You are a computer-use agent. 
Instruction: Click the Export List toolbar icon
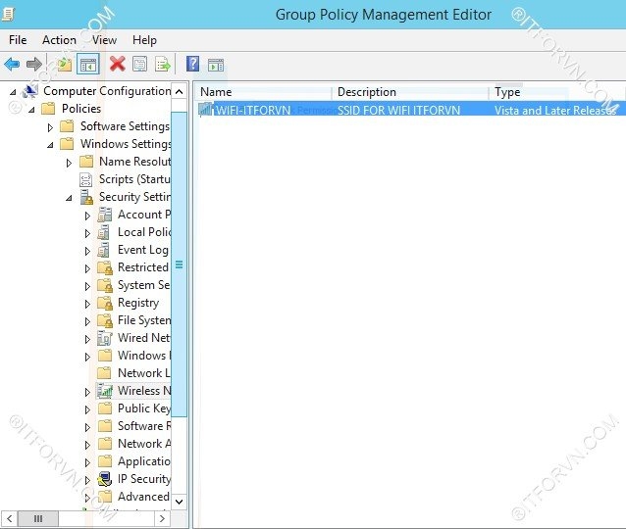[x=163, y=65]
